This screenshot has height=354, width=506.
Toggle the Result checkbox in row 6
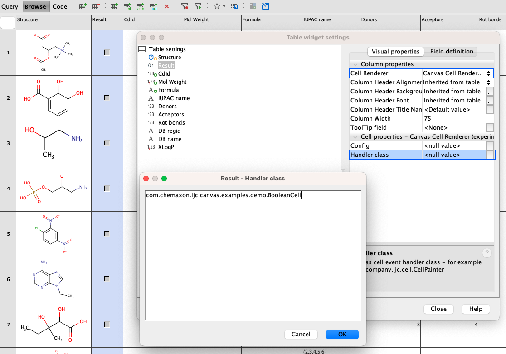(x=107, y=280)
